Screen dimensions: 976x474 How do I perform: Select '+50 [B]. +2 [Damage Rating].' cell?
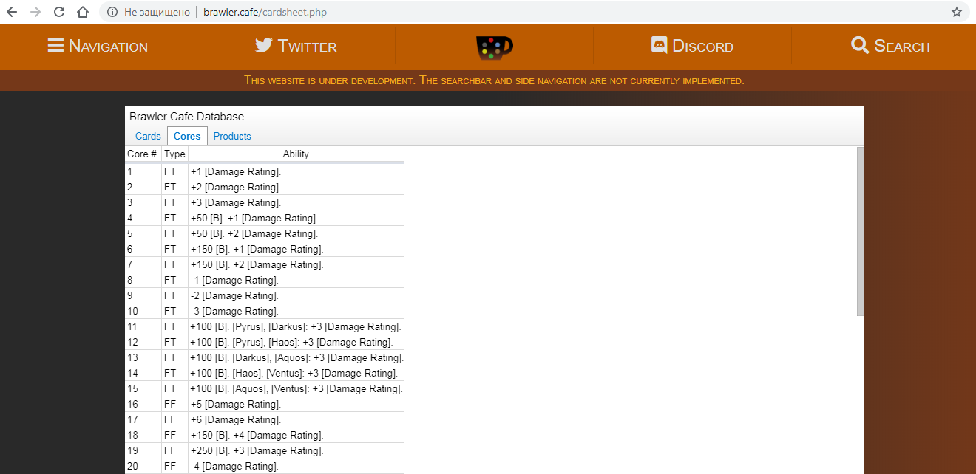pyautogui.click(x=296, y=233)
